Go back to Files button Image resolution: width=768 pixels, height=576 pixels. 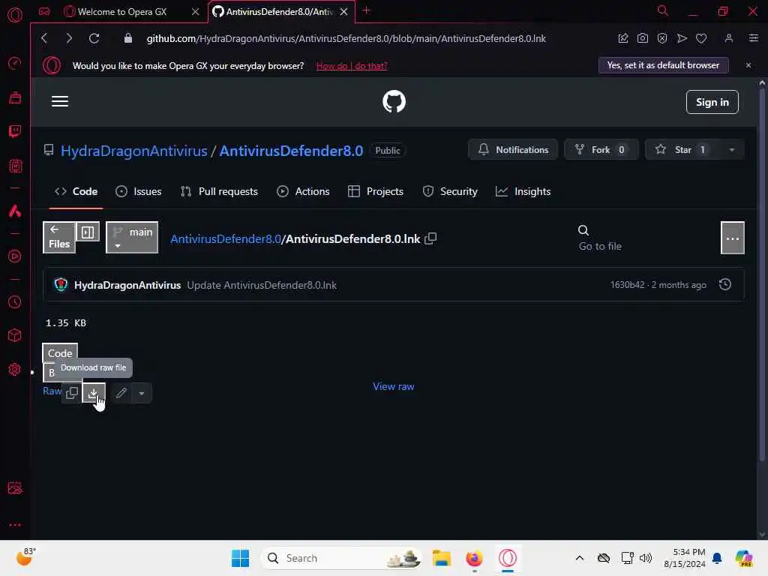[59, 238]
